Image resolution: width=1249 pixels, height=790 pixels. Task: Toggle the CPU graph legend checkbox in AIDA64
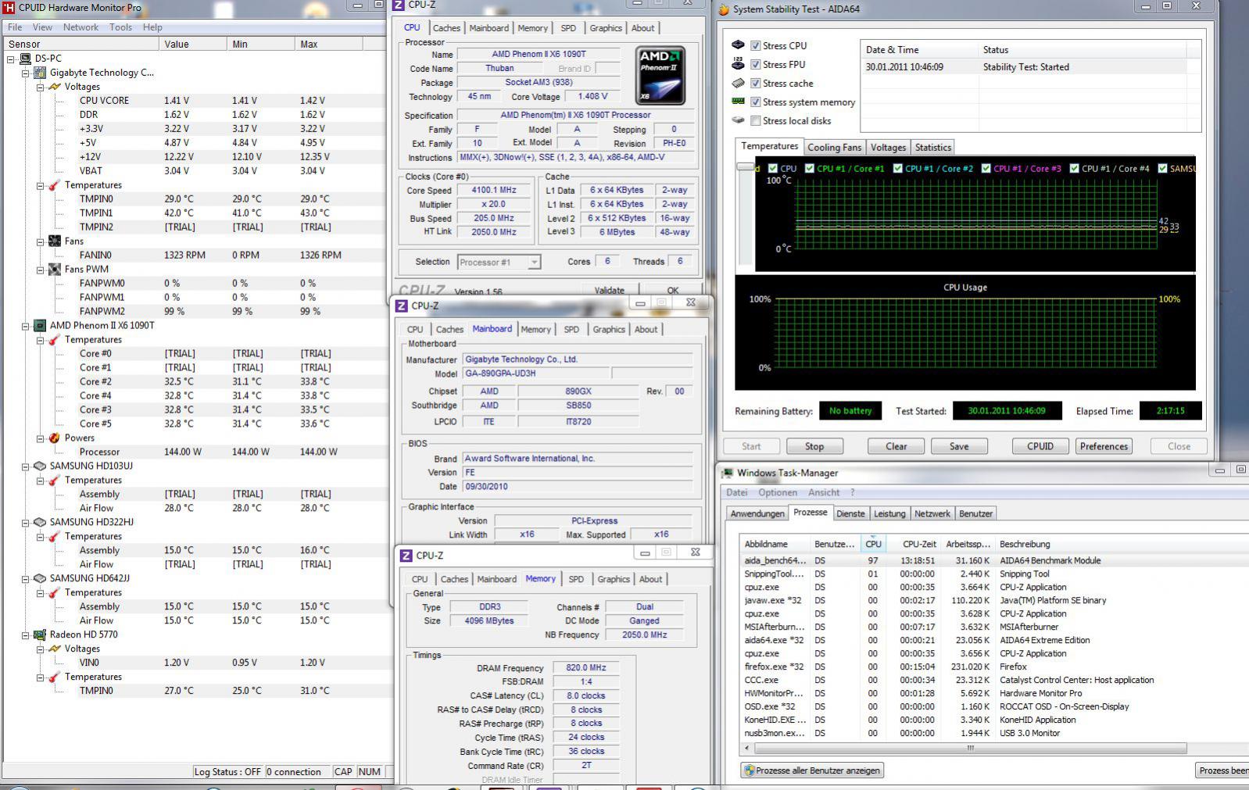(x=773, y=168)
